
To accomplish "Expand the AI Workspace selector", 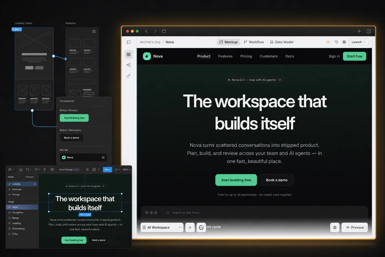I will pos(162,227).
